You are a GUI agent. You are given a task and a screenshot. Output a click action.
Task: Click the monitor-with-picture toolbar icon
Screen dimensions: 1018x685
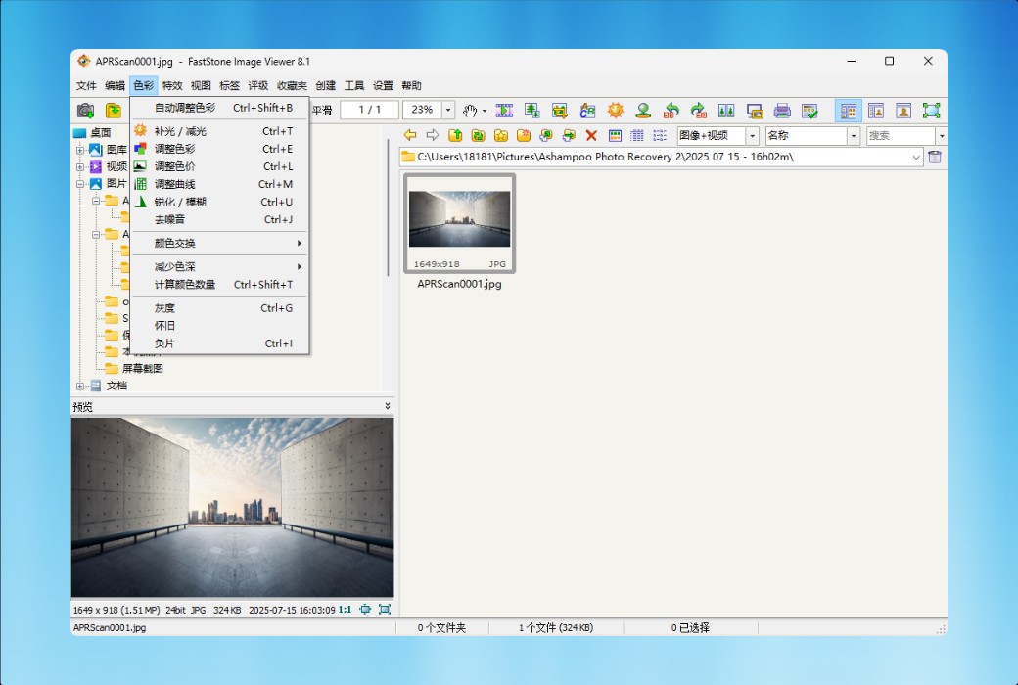[x=755, y=111]
